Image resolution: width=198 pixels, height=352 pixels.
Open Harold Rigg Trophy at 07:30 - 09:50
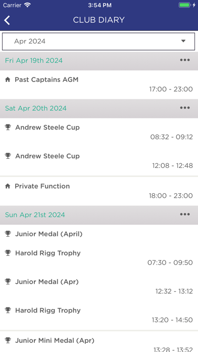pyautogui.click(x=99, y=258)
